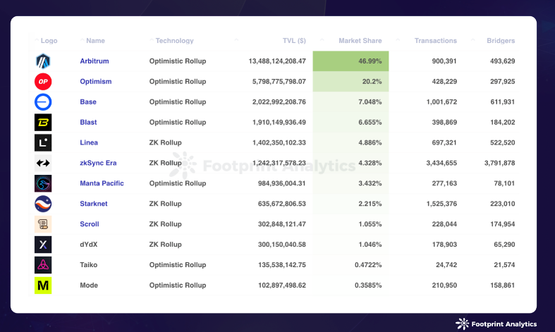Screen dimensions: 555x332
Task: Click the Base blue circle logo
Action: point(43,102)
